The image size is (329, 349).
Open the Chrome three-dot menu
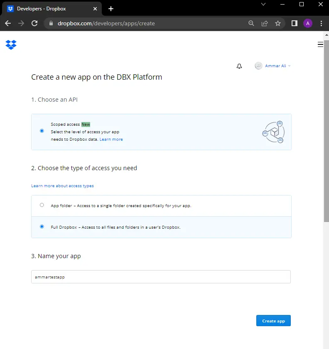point(321,23)
